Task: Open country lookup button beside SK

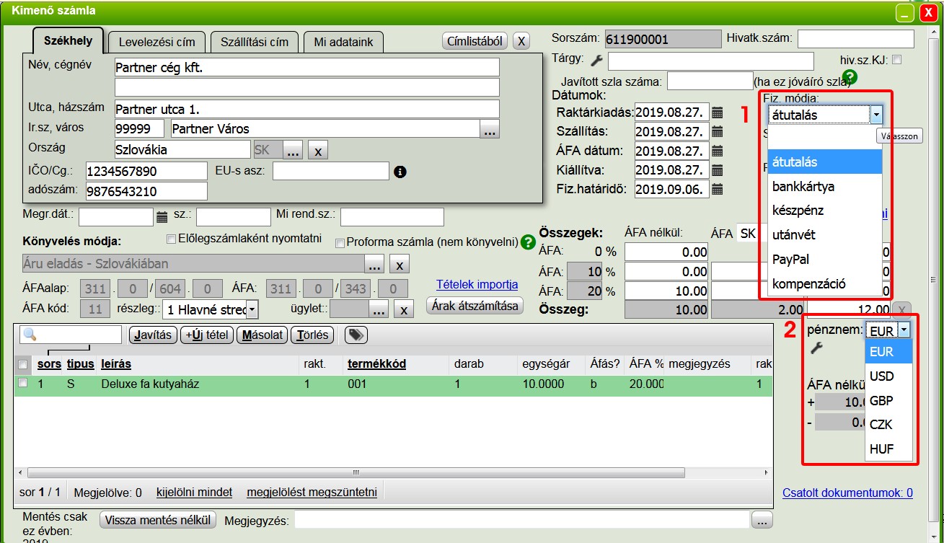Action: point(293,151)
